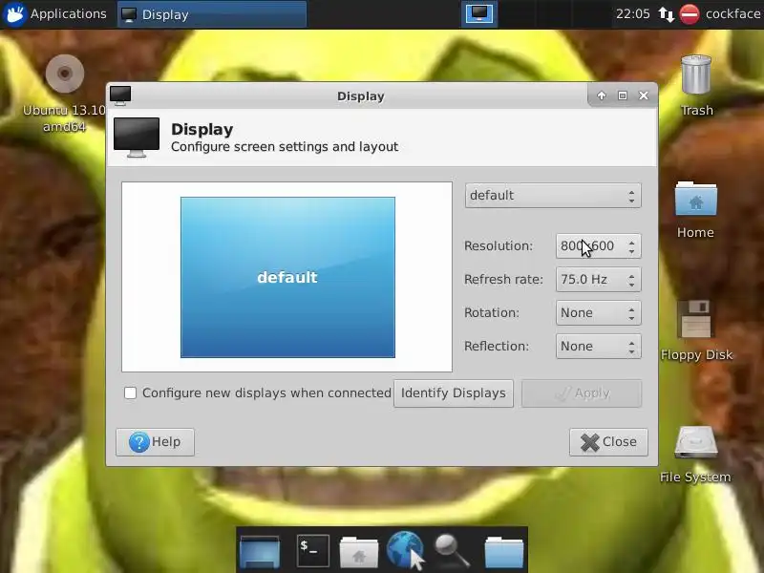
Task: Click the Identify Displays button
Action: point(453,393)
